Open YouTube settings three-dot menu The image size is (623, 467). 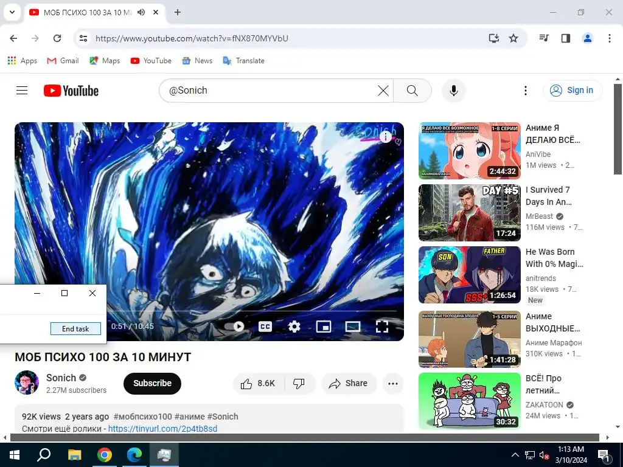pos(525,91)
